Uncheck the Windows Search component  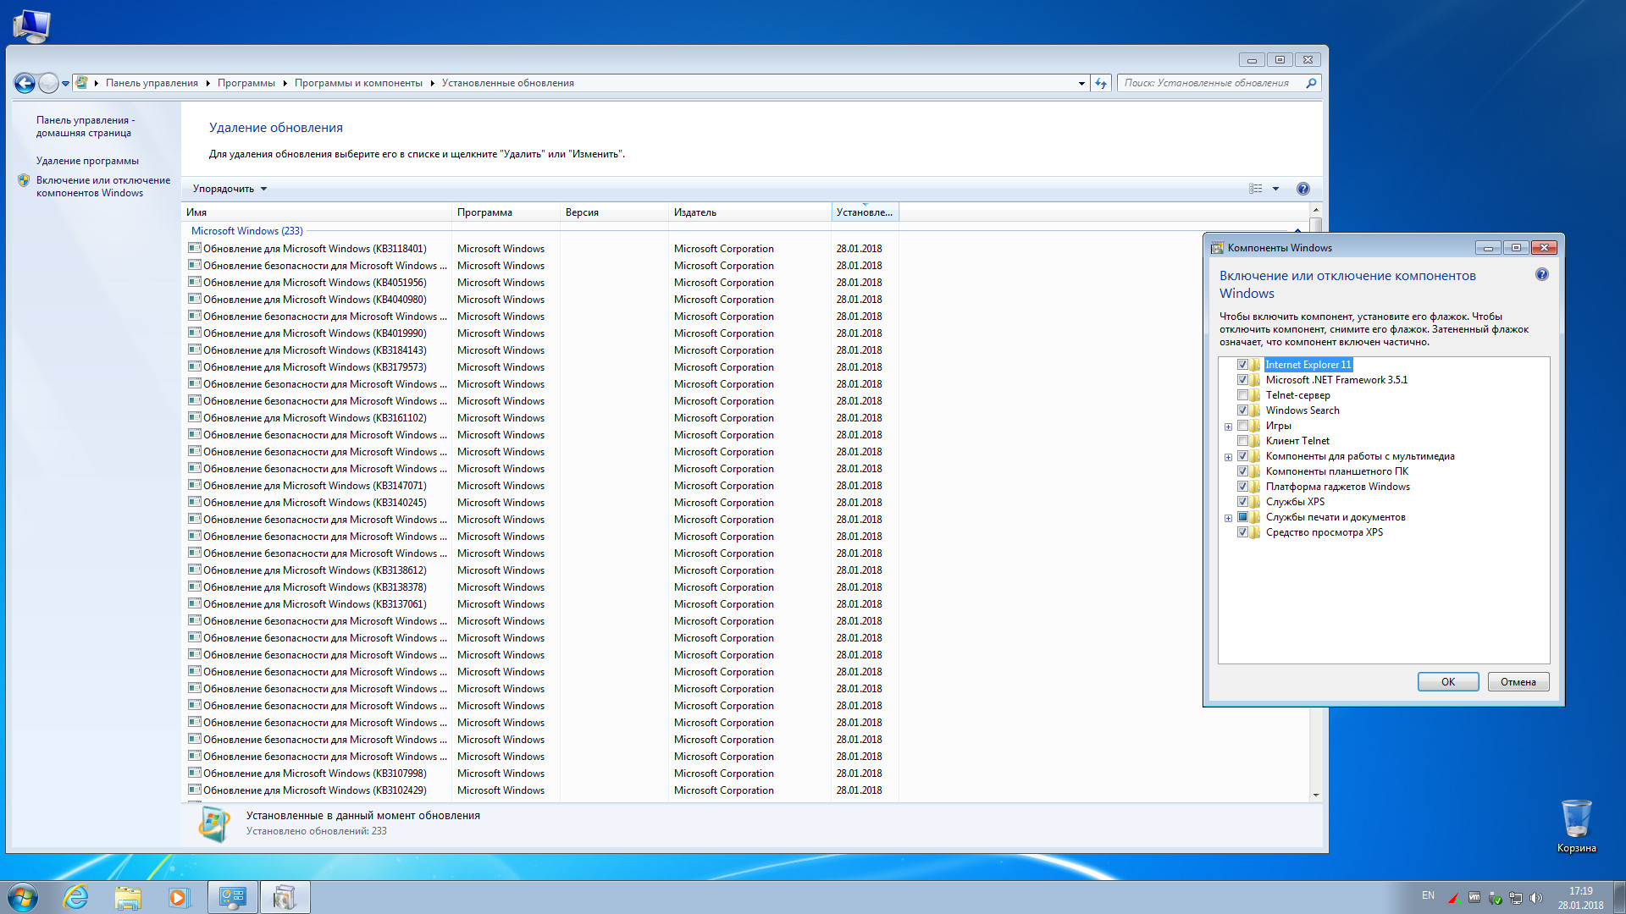(1242, 410)
